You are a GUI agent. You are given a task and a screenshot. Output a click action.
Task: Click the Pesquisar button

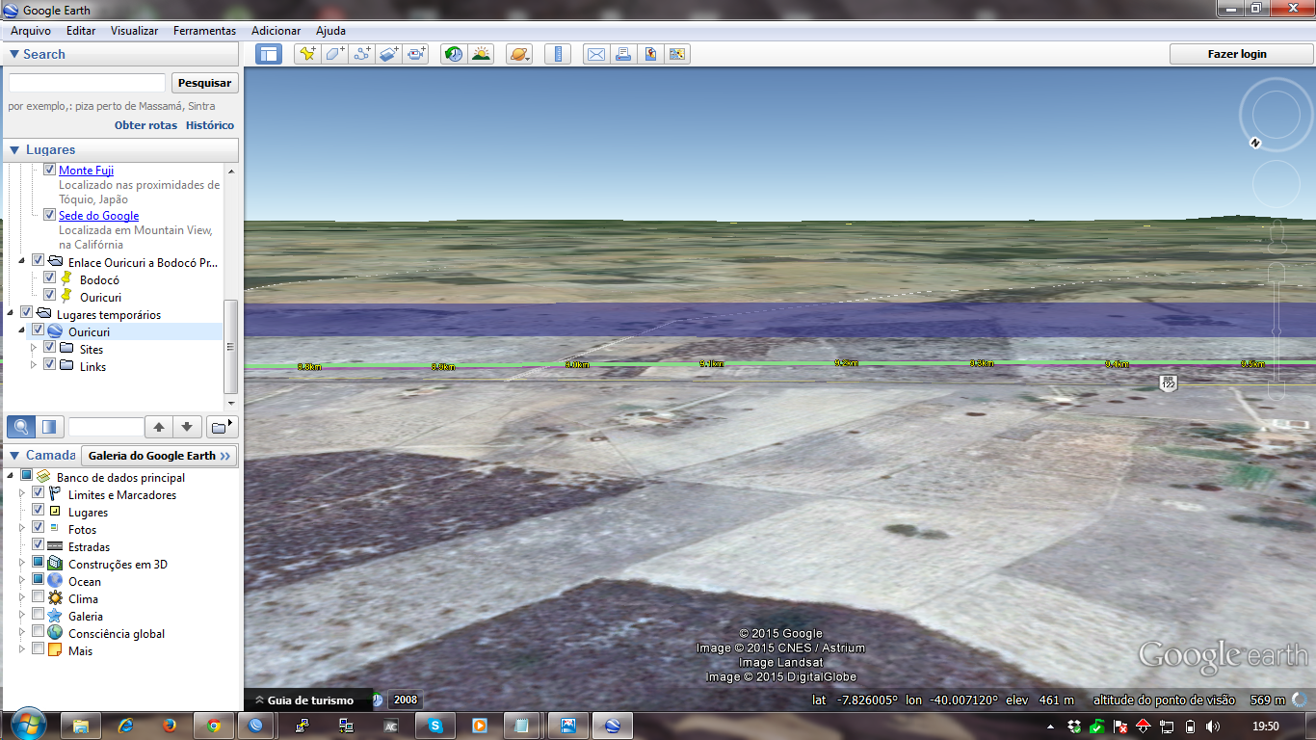(205, 83)
